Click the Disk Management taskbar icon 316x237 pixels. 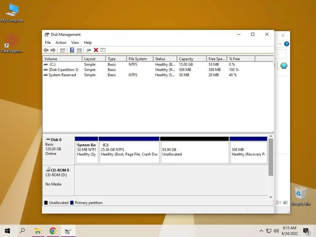(x=68, y=231)
